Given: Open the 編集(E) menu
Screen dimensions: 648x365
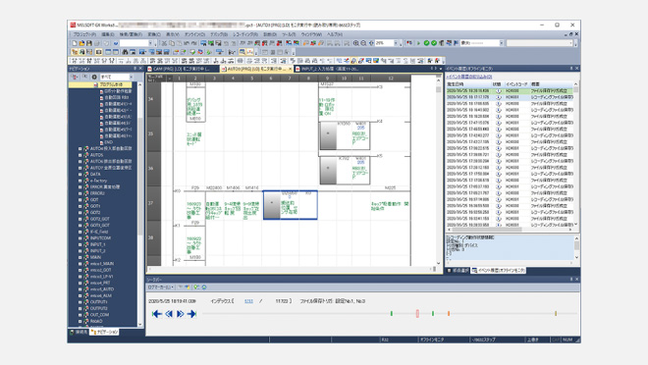Looking at the screenshot, I should pyautogui.click(x=108, y=34).
